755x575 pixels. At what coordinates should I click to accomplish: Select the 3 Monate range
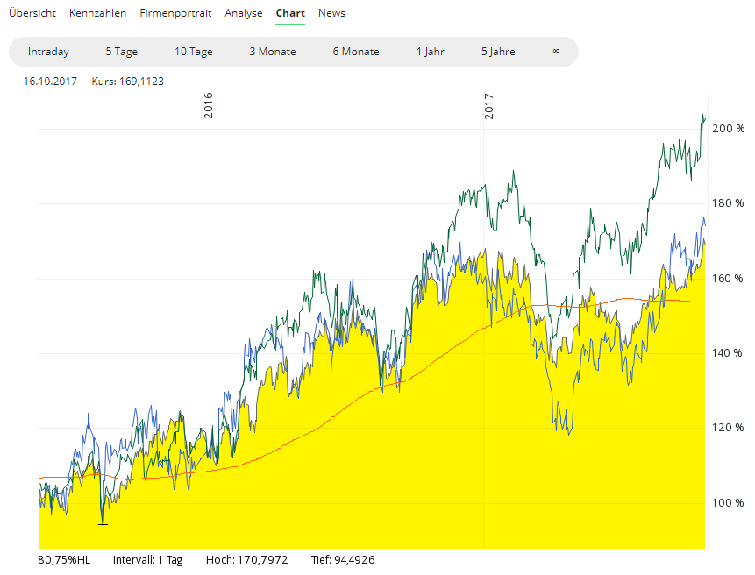pos(272,52)
